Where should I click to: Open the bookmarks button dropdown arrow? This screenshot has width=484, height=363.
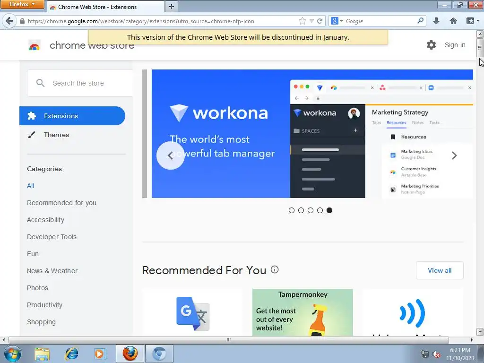(x=478, y=21)
